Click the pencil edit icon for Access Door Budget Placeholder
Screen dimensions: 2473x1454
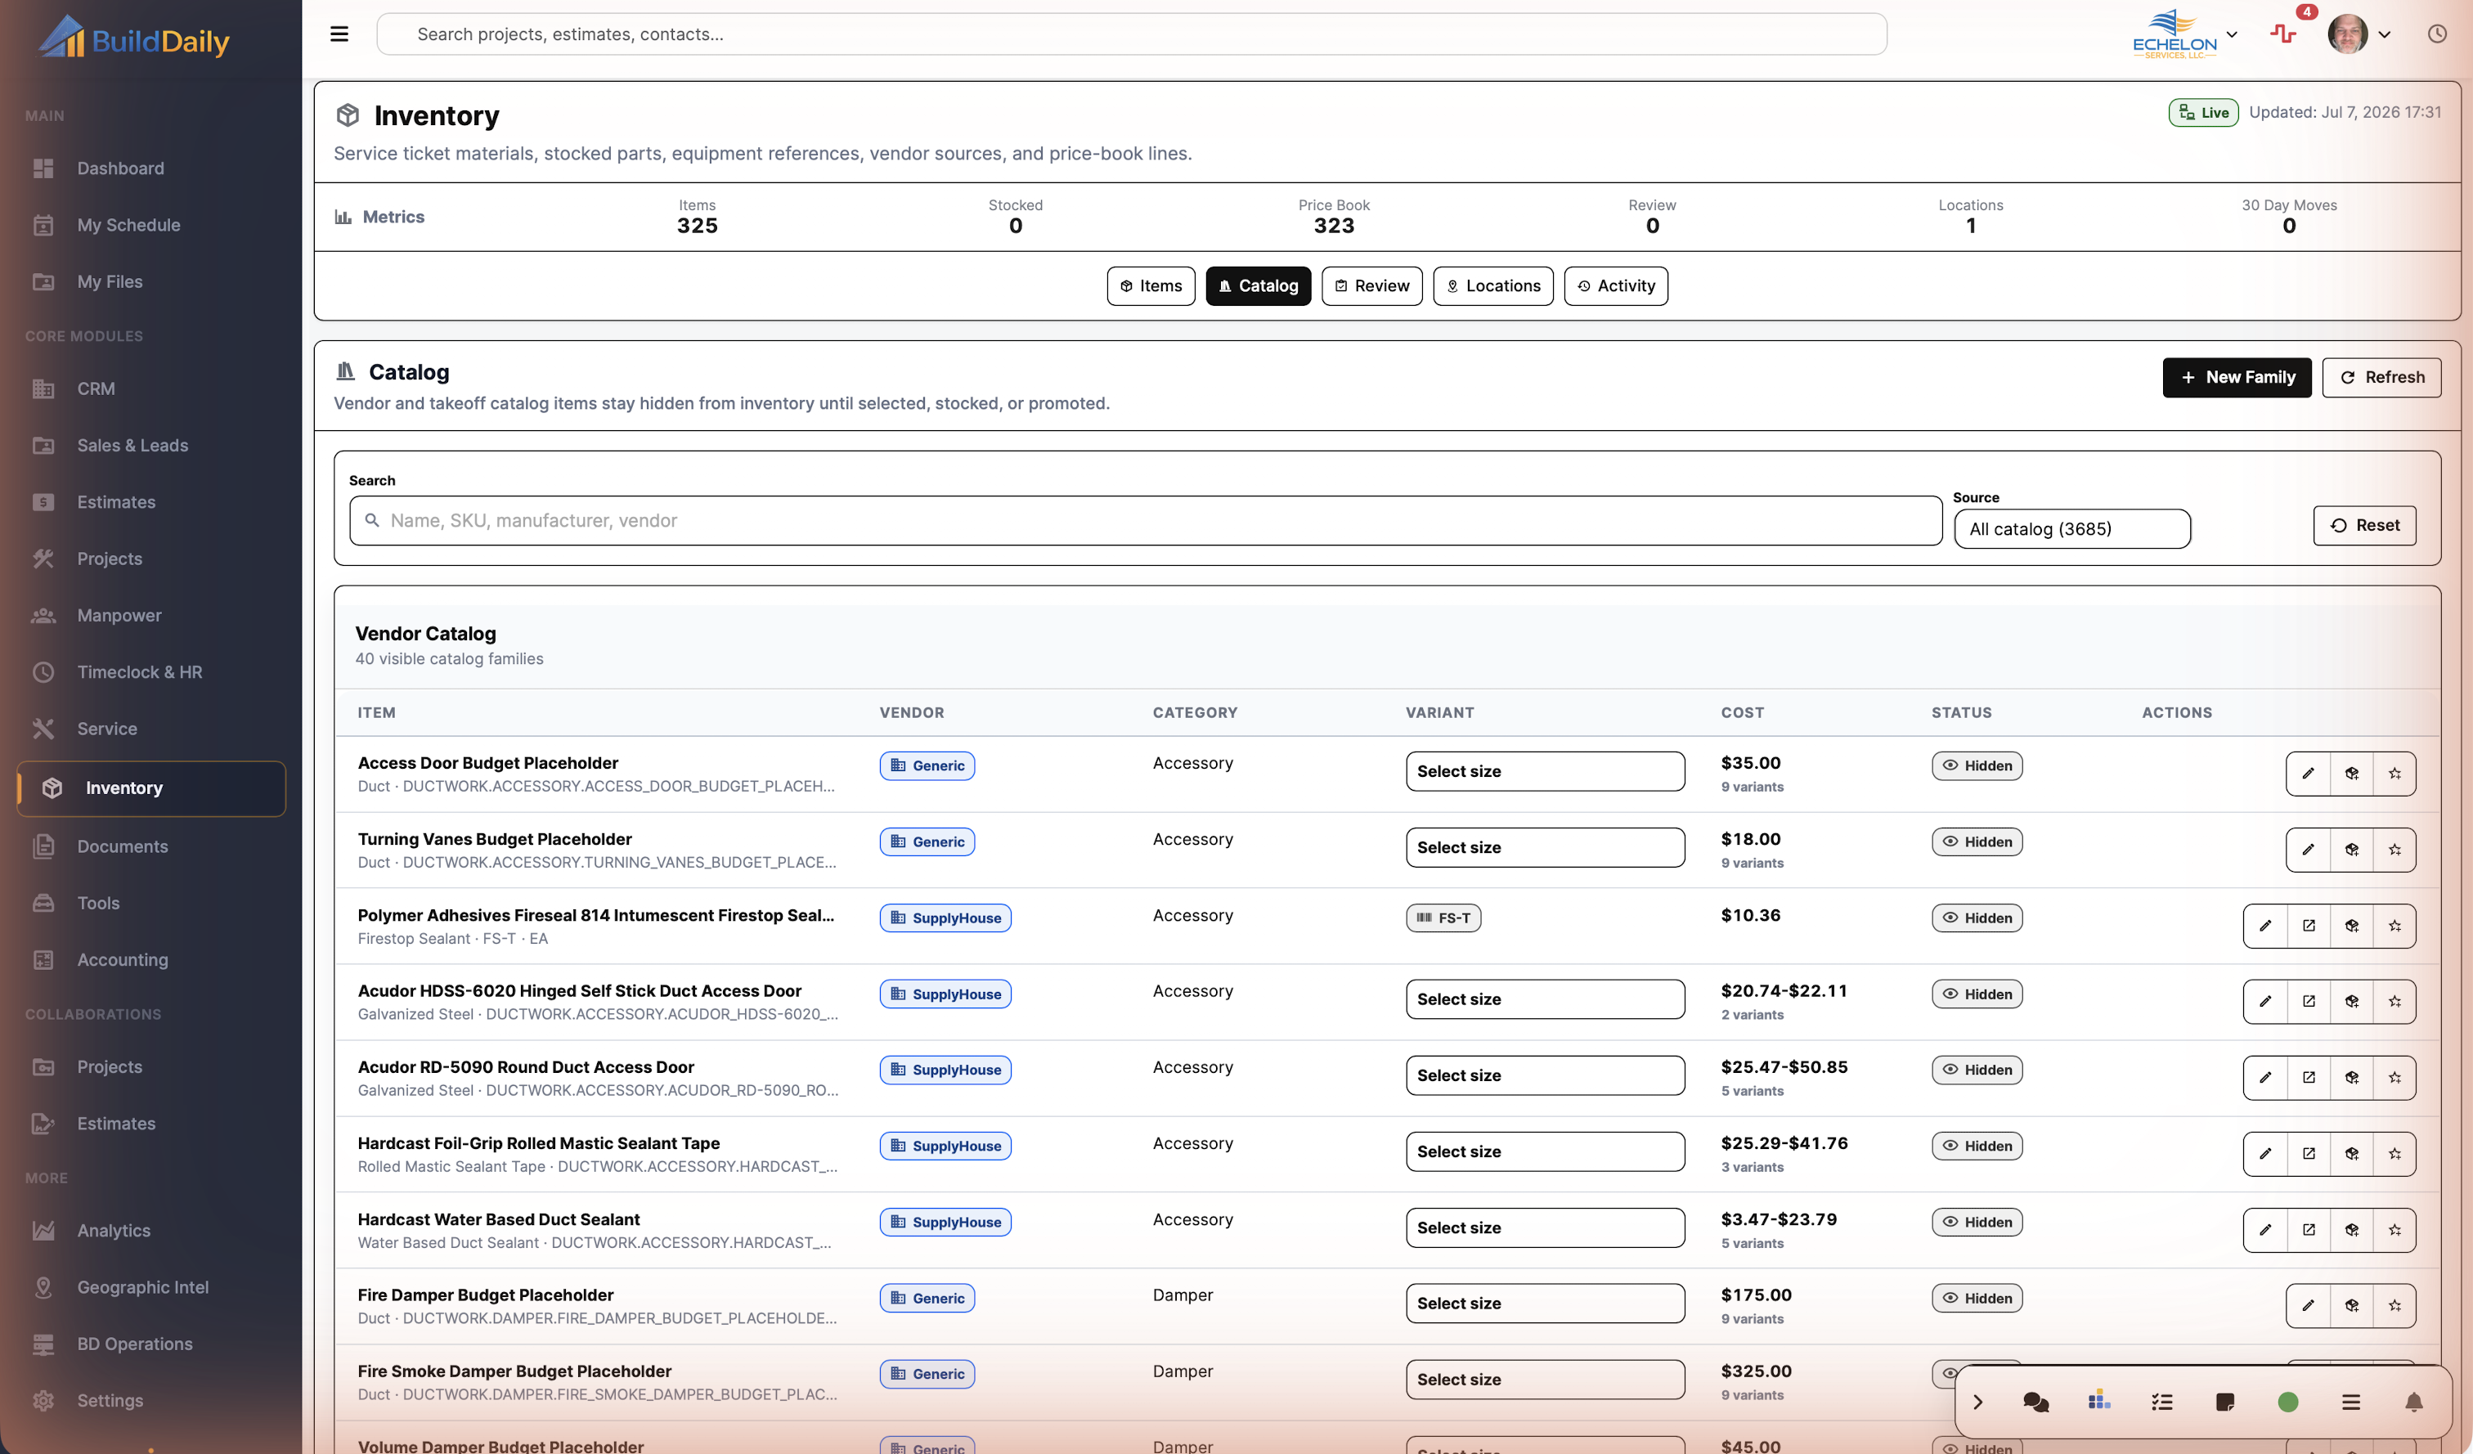coord(2307,773)
